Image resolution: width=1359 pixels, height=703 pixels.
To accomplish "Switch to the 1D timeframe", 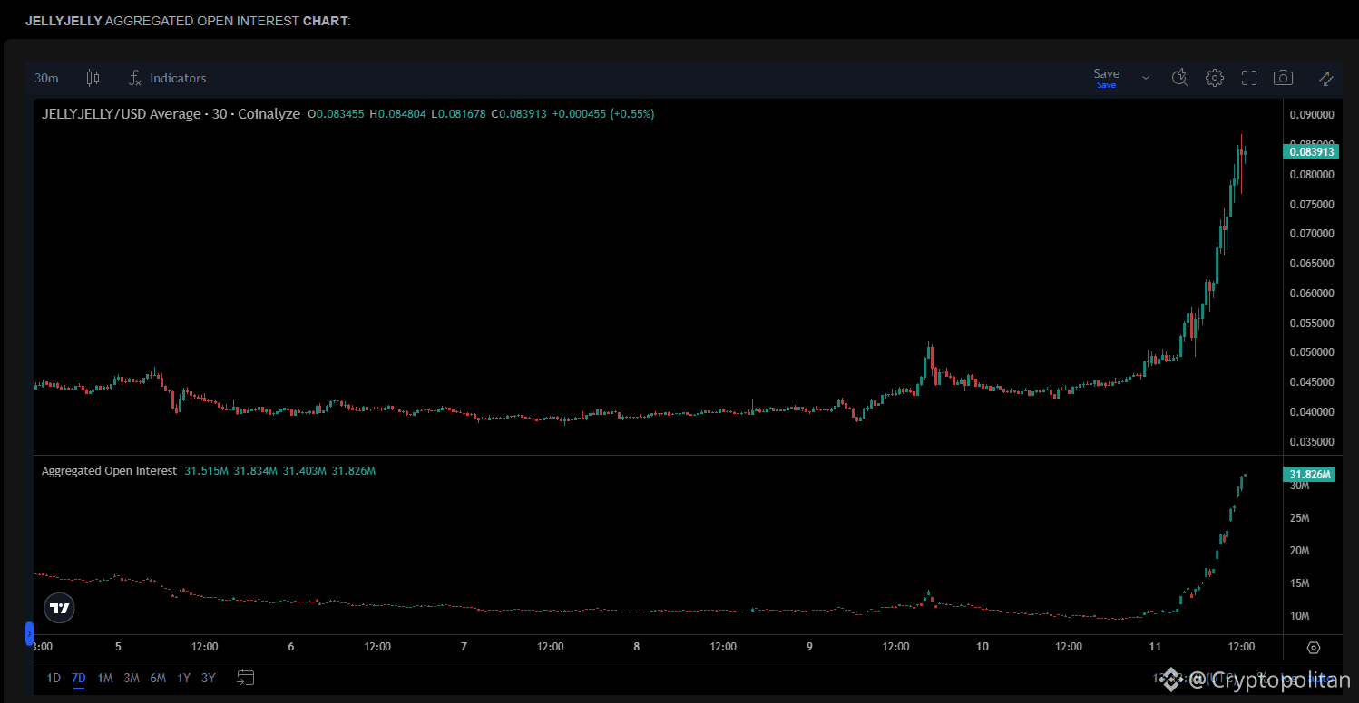I will coord(53,677).
